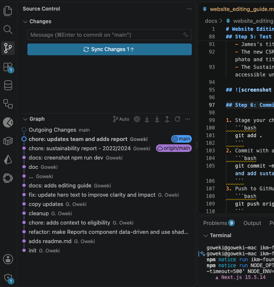Focus the commit message input field
The height and width of the screenshot is (287, 274).
point(110,35)
